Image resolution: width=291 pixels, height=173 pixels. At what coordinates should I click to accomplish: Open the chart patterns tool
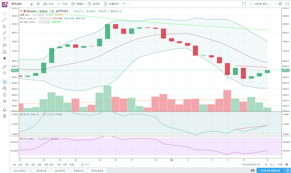pyautogui.click(x=5, y=45)
